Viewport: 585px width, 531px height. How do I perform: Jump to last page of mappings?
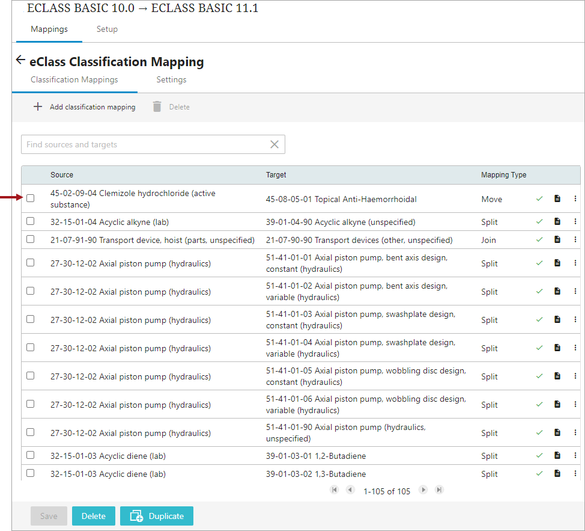pos(439,490)
